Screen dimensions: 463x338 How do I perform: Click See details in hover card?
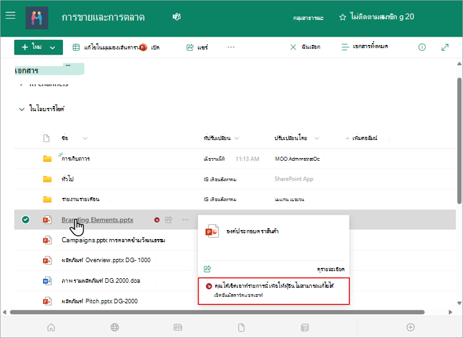pyautogui.click(x=331, y=269)
